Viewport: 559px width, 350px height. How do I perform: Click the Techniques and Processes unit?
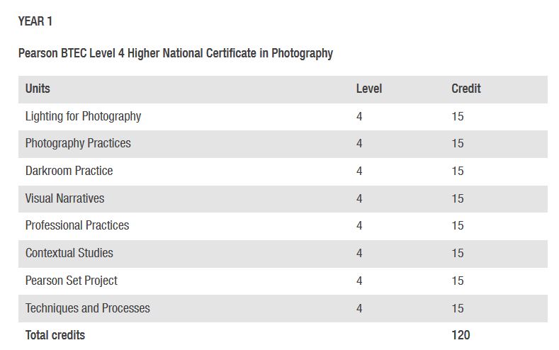pos(87,308)
